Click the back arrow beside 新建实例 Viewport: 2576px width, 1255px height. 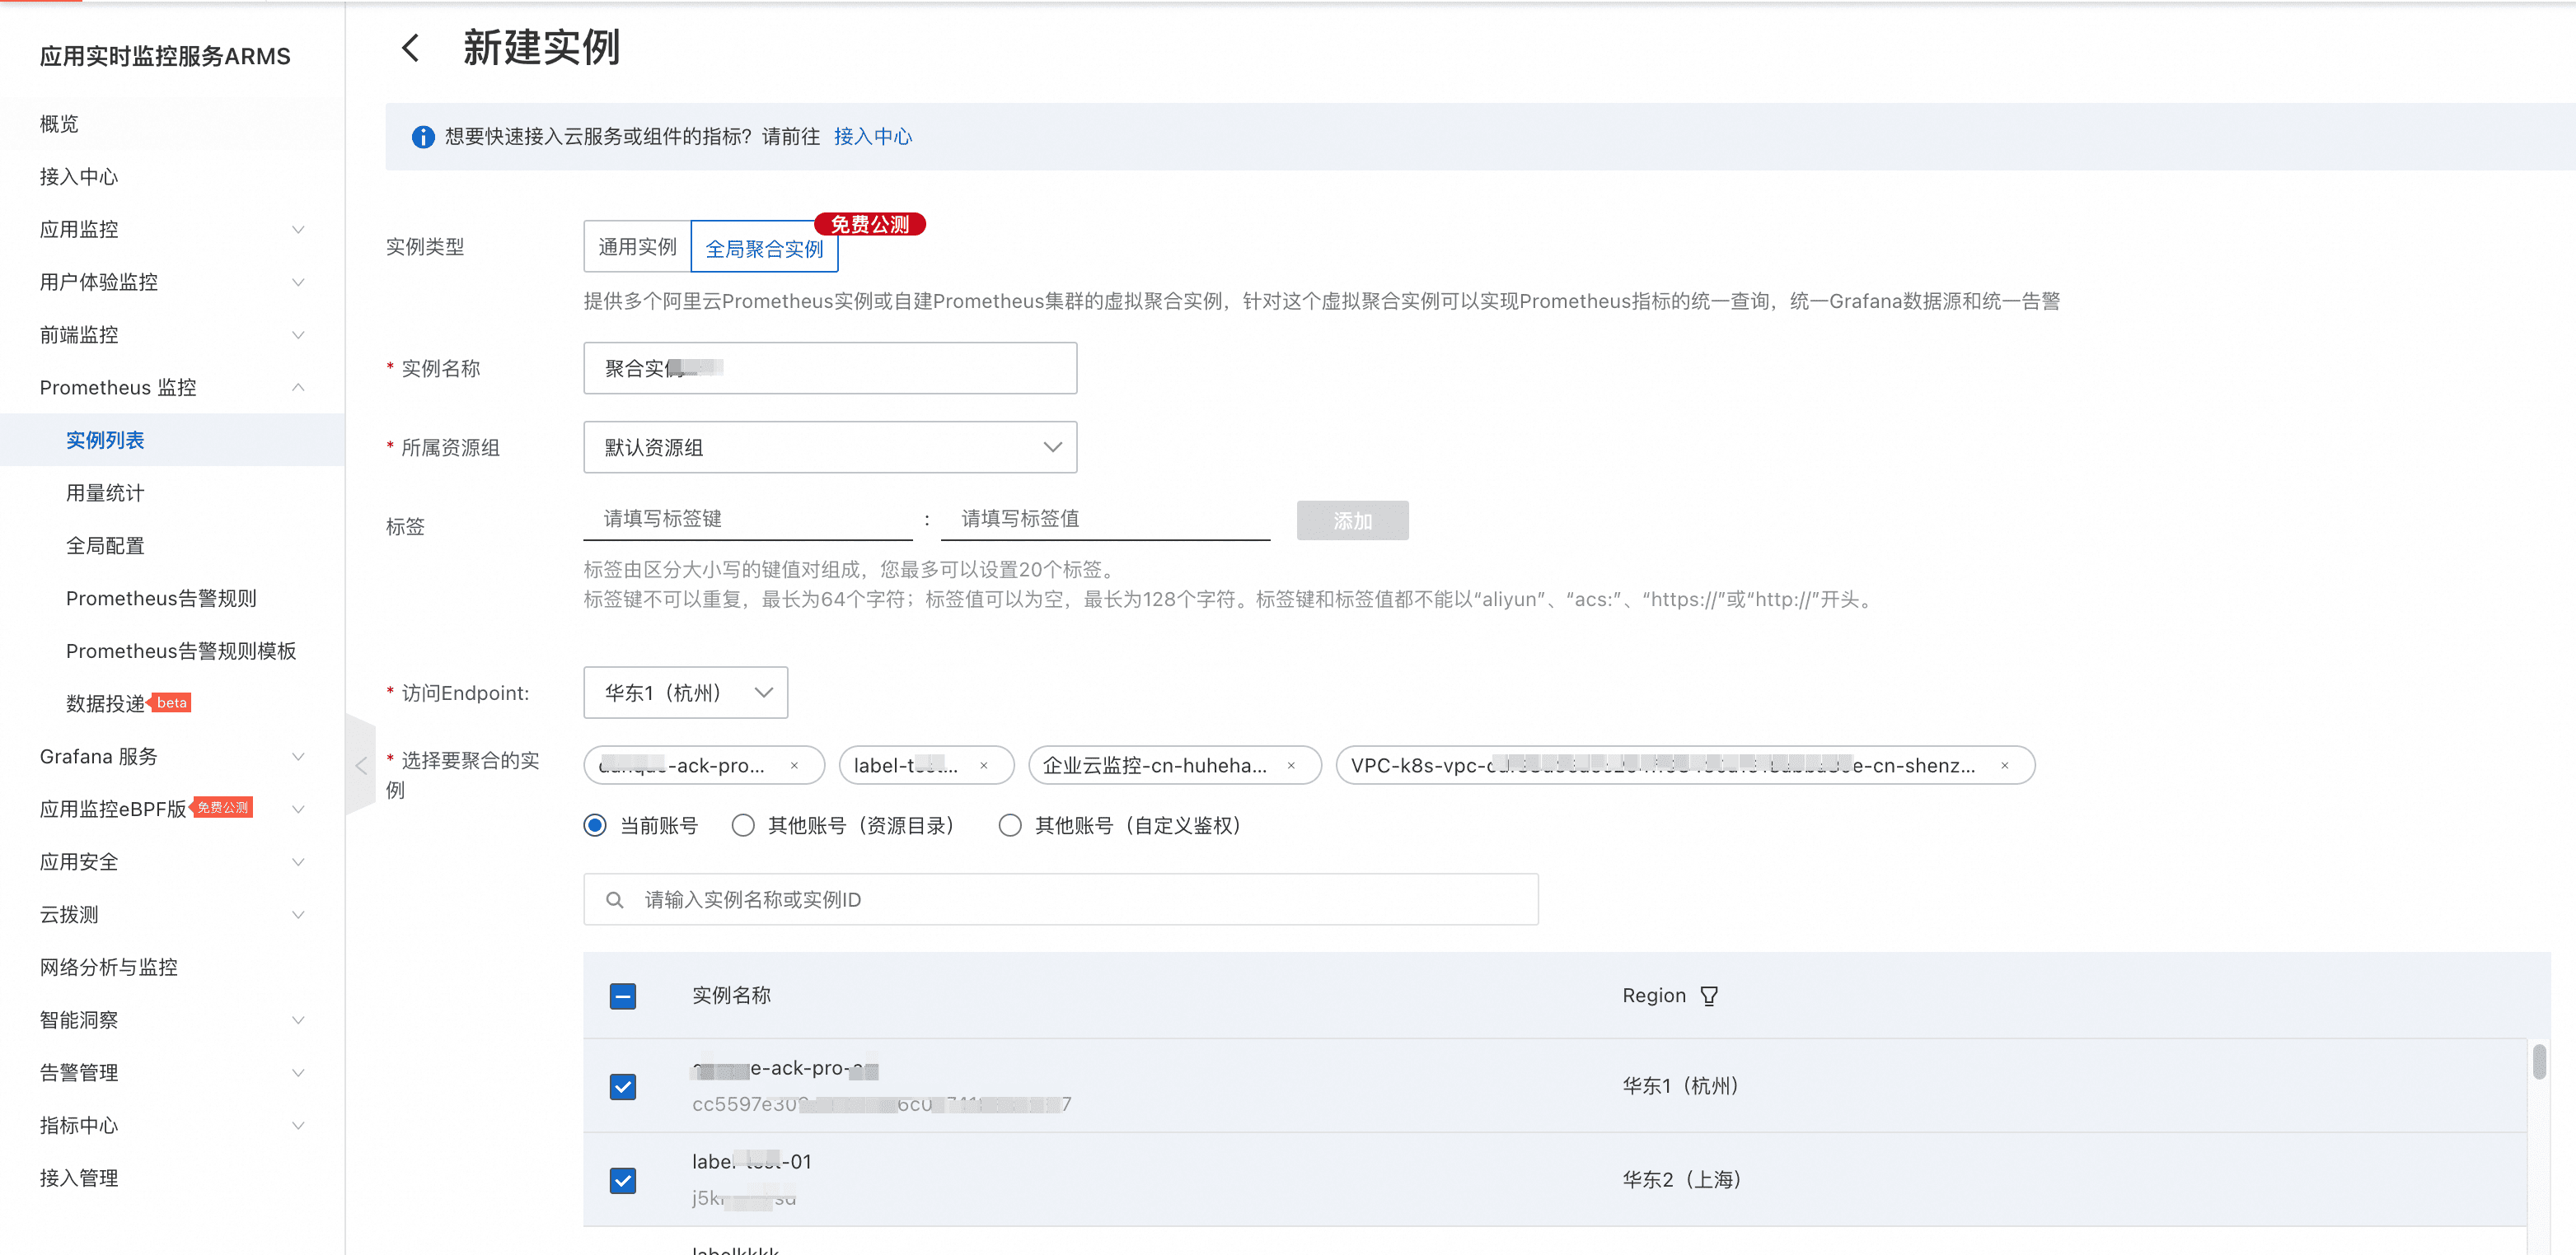click(410, 48)
